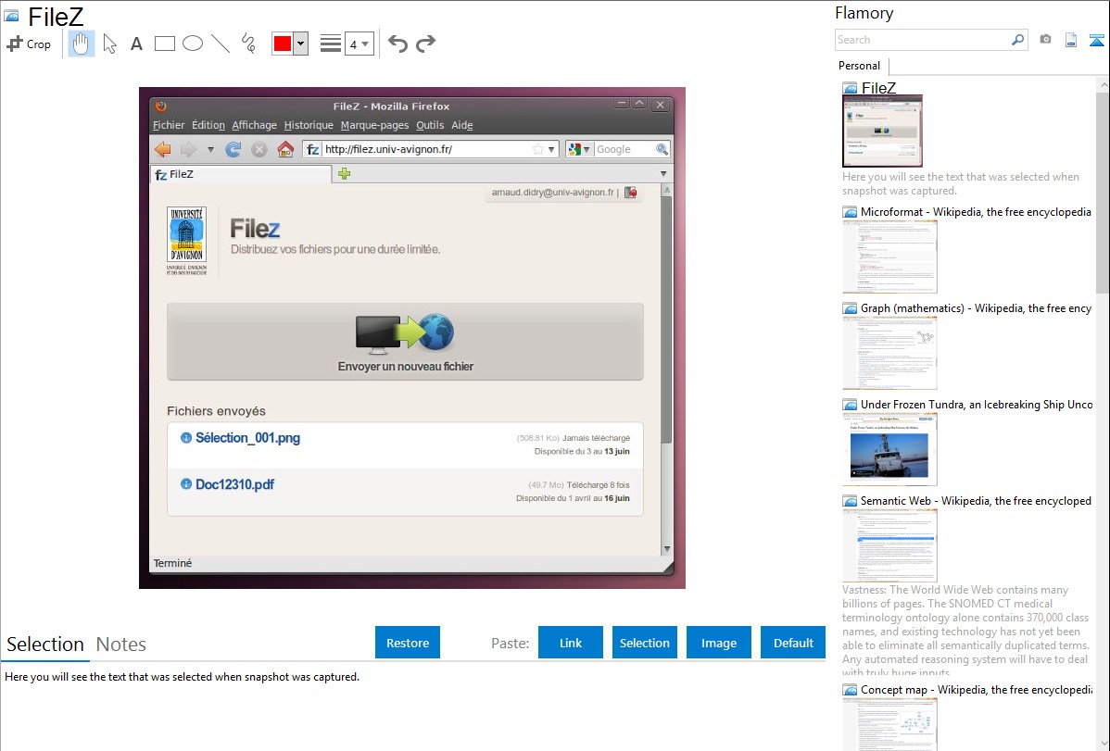1110x751 pixels.
Task: Open Doc12310.pdf file link
Action: point(235,485)
